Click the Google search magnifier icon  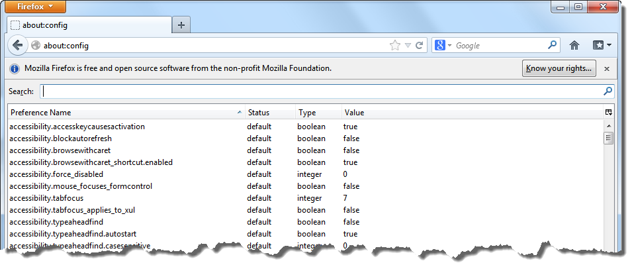point(553,46)
